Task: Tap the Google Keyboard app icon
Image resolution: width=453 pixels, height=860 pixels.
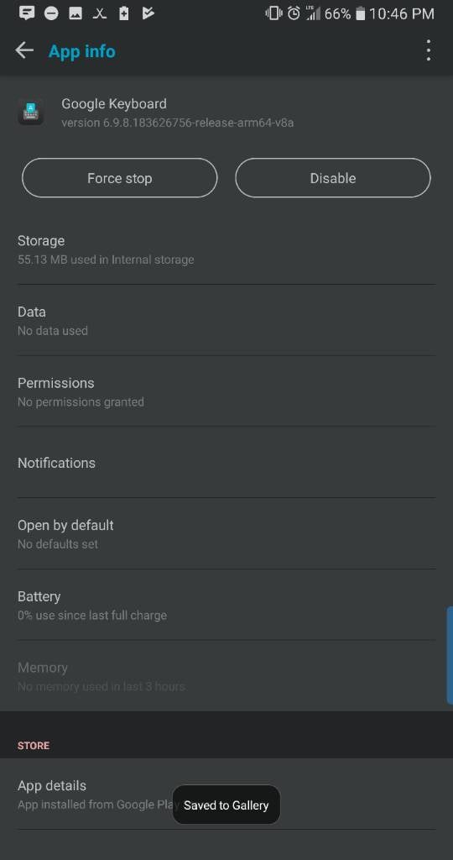Action: [31, 112]
